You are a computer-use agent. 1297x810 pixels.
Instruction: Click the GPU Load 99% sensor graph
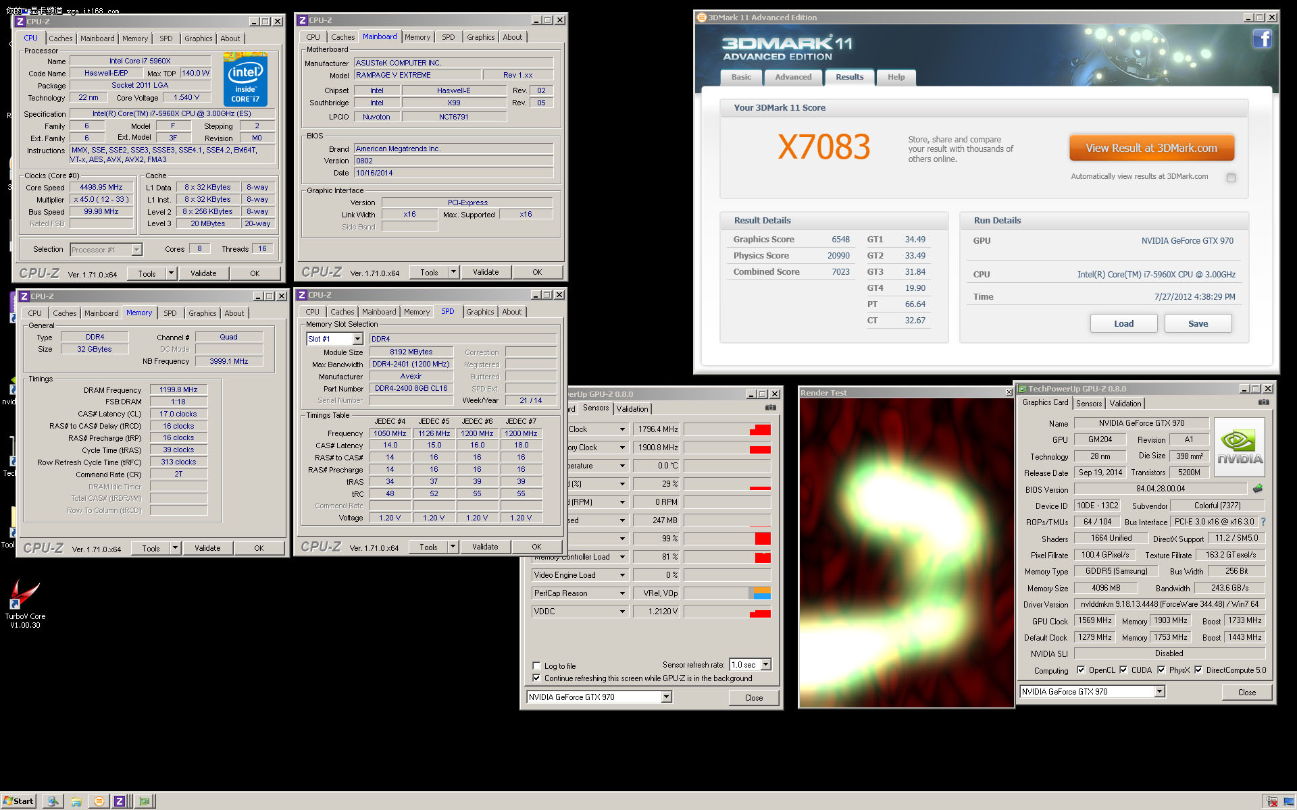tap(727, 538)
